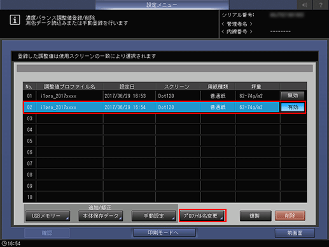
Task: Open USBメモリー import option
Action: point(48,216)
